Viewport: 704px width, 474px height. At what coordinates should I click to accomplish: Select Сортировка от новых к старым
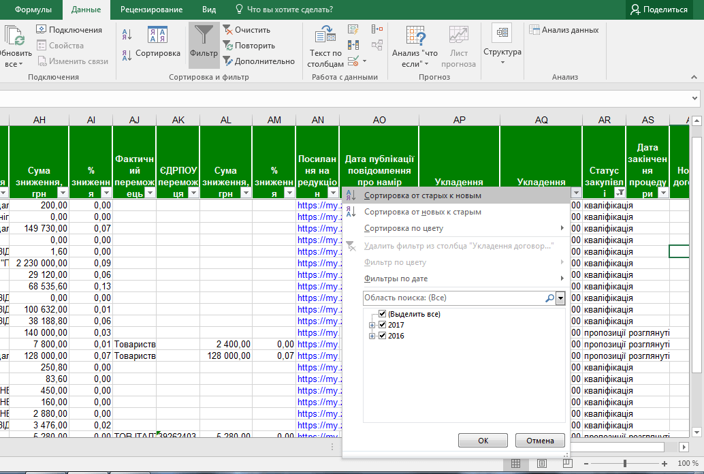tap(422, 212)
